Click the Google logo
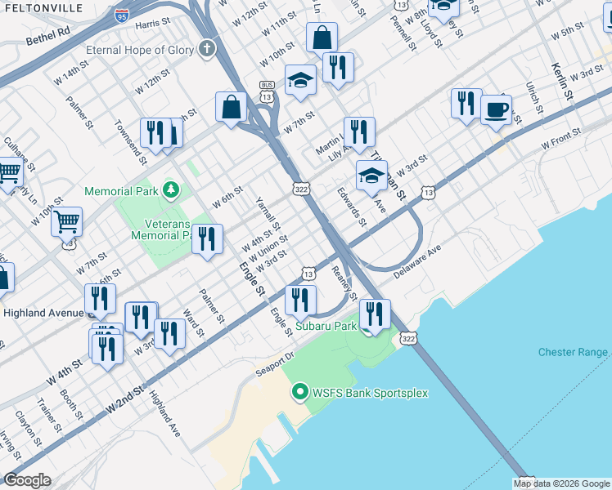The width and height of the screenshot is (612, 490). coord(27,480)
